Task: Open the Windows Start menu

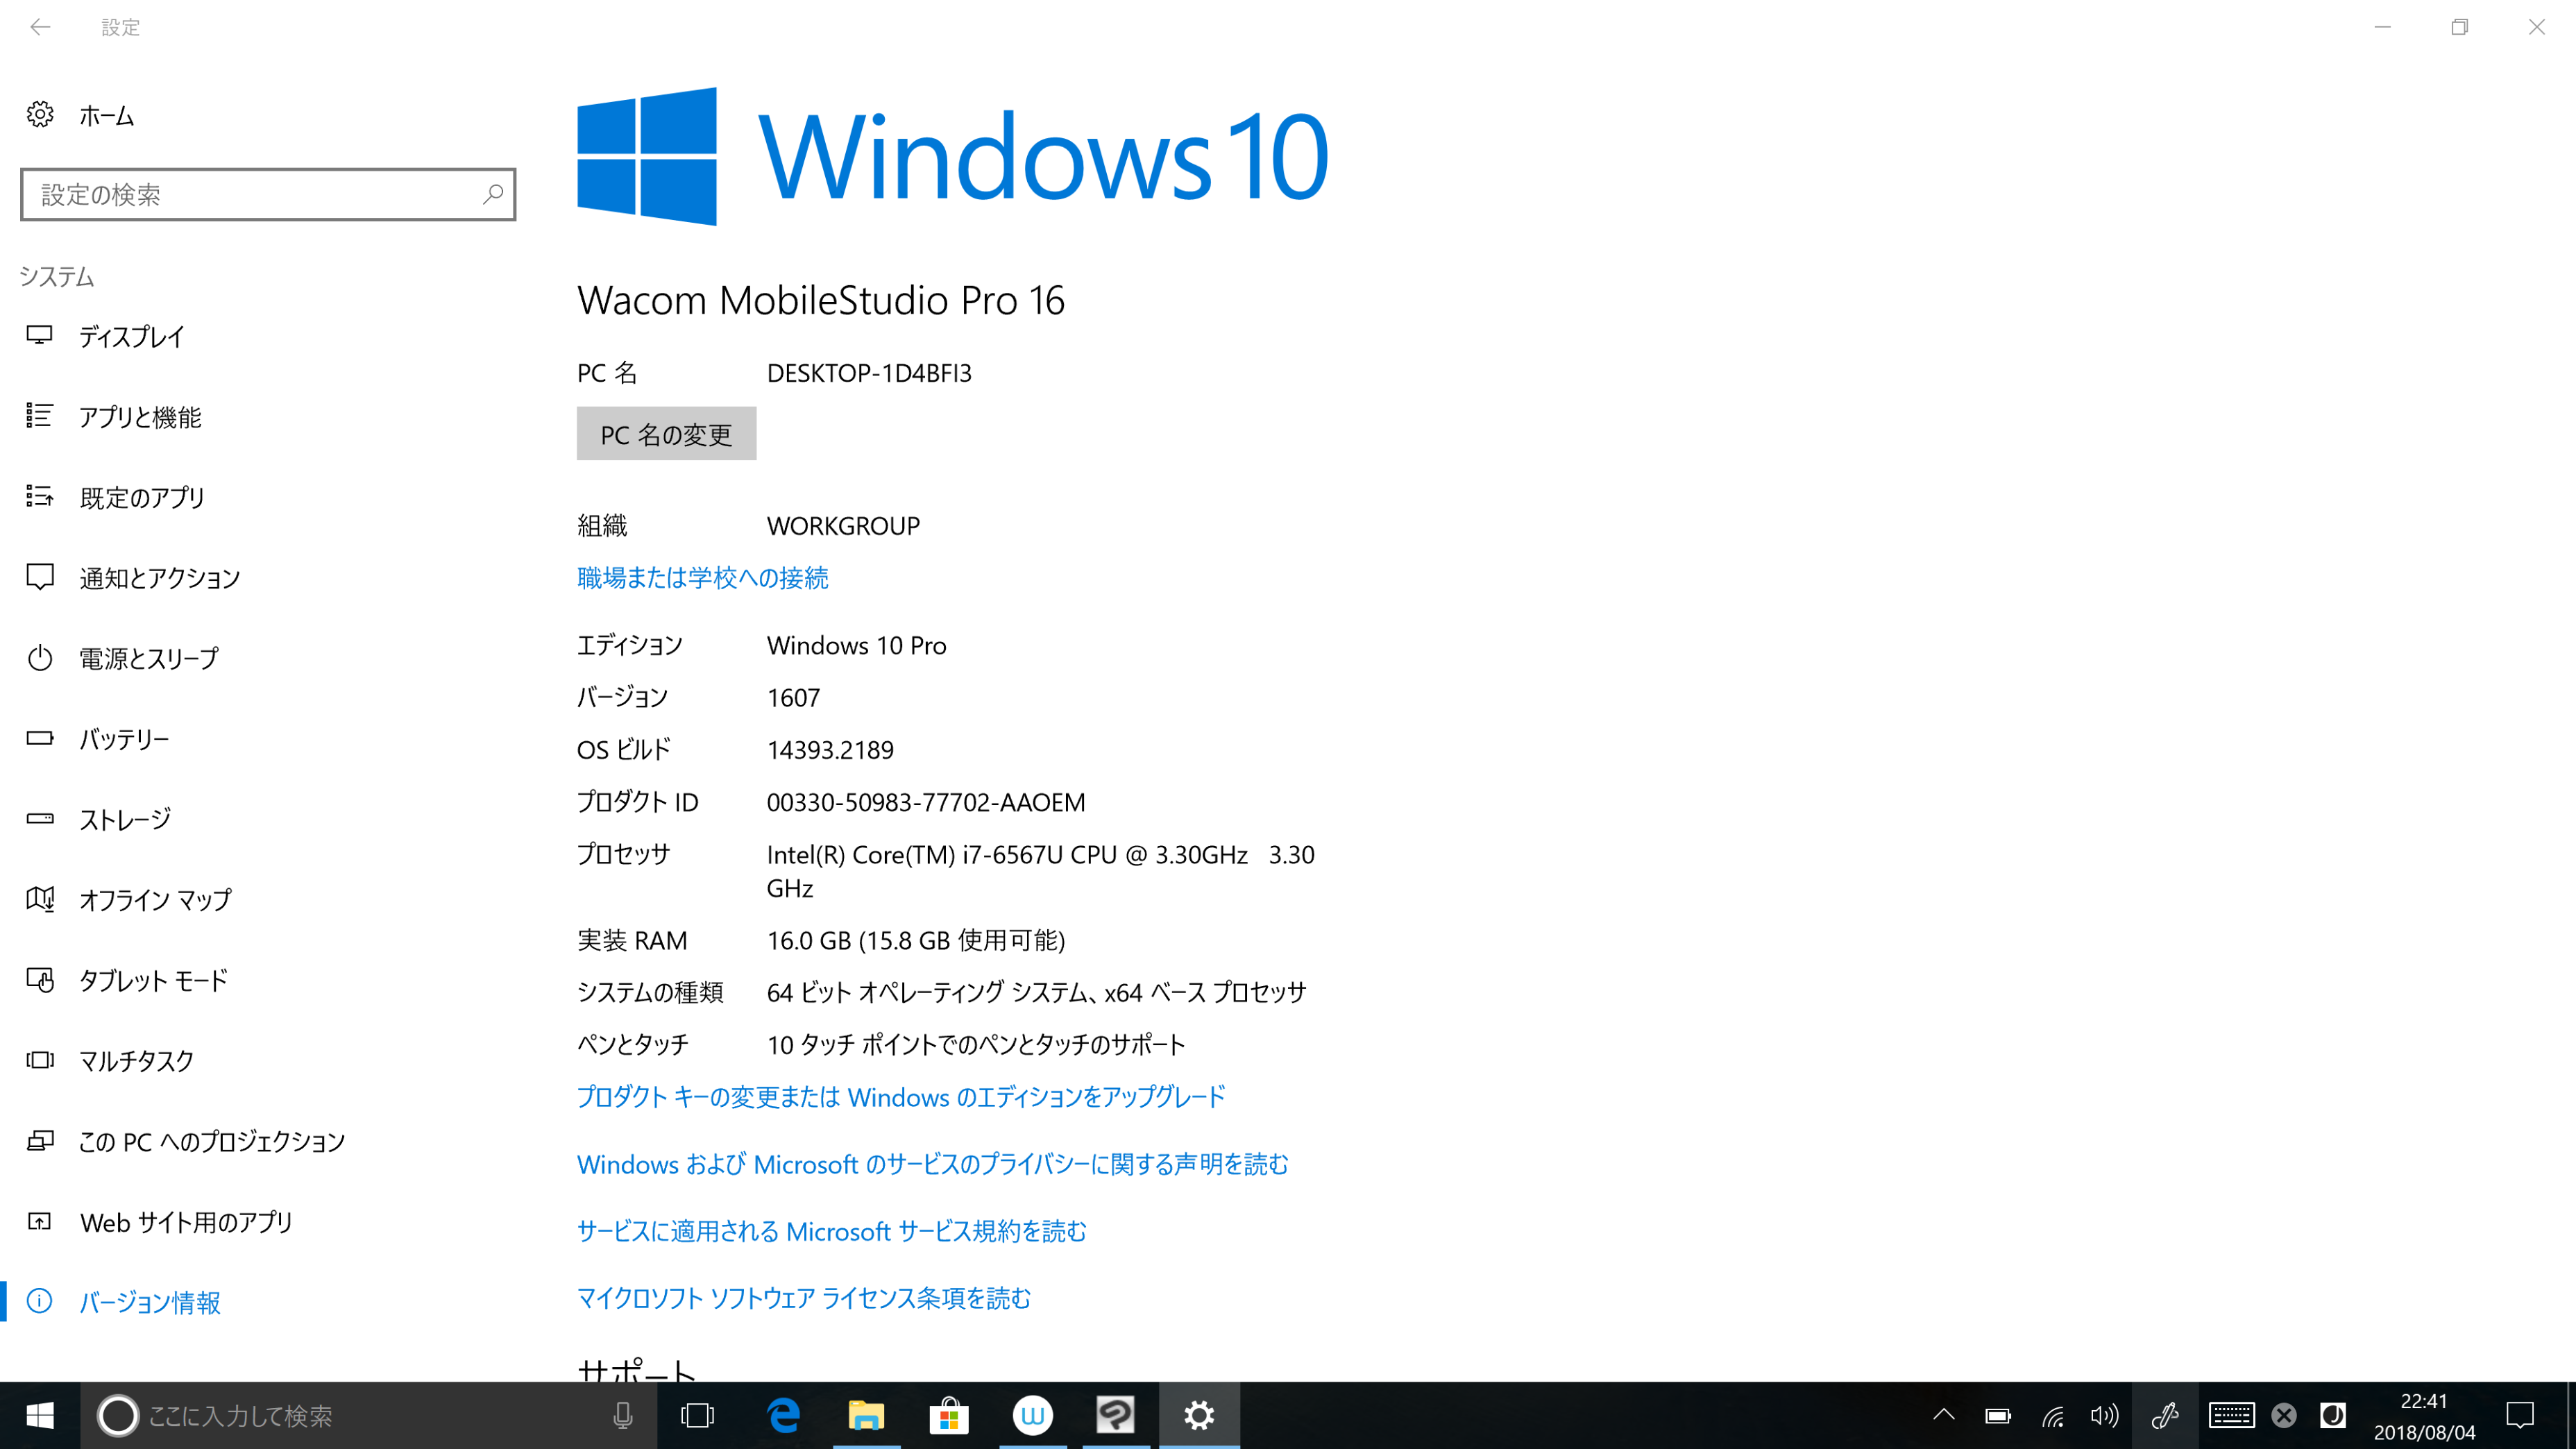Action: click(39, 1415)
